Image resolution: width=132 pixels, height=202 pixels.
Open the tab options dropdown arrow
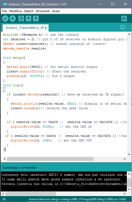pyautogui.click(x=123, y=27)
